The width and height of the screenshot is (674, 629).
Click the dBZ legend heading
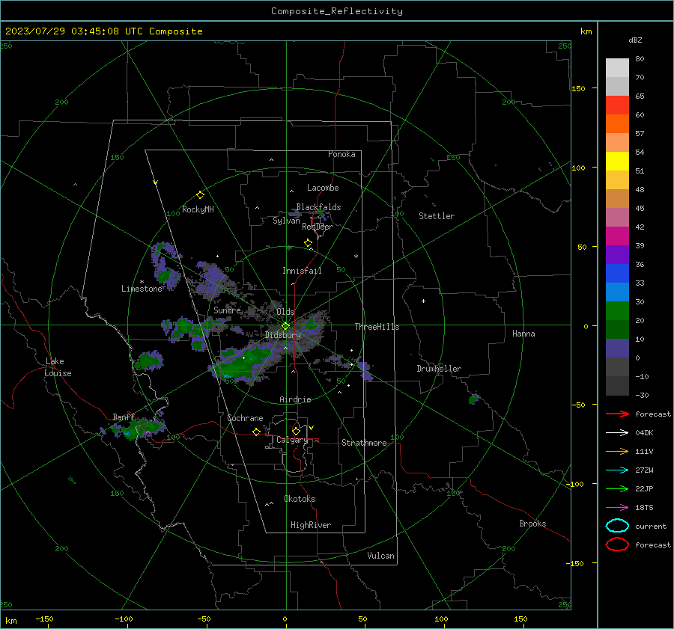tap(635, 40)
